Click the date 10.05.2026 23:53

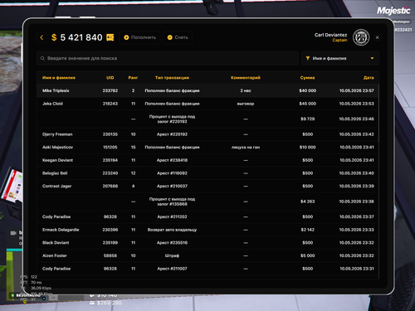point(357,104)
